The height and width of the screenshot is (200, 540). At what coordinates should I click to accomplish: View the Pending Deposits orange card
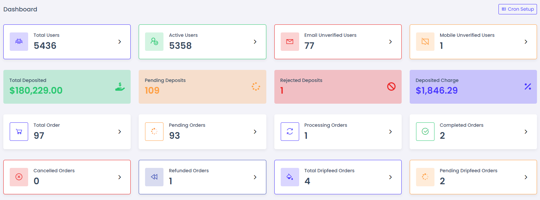(202, 87)
